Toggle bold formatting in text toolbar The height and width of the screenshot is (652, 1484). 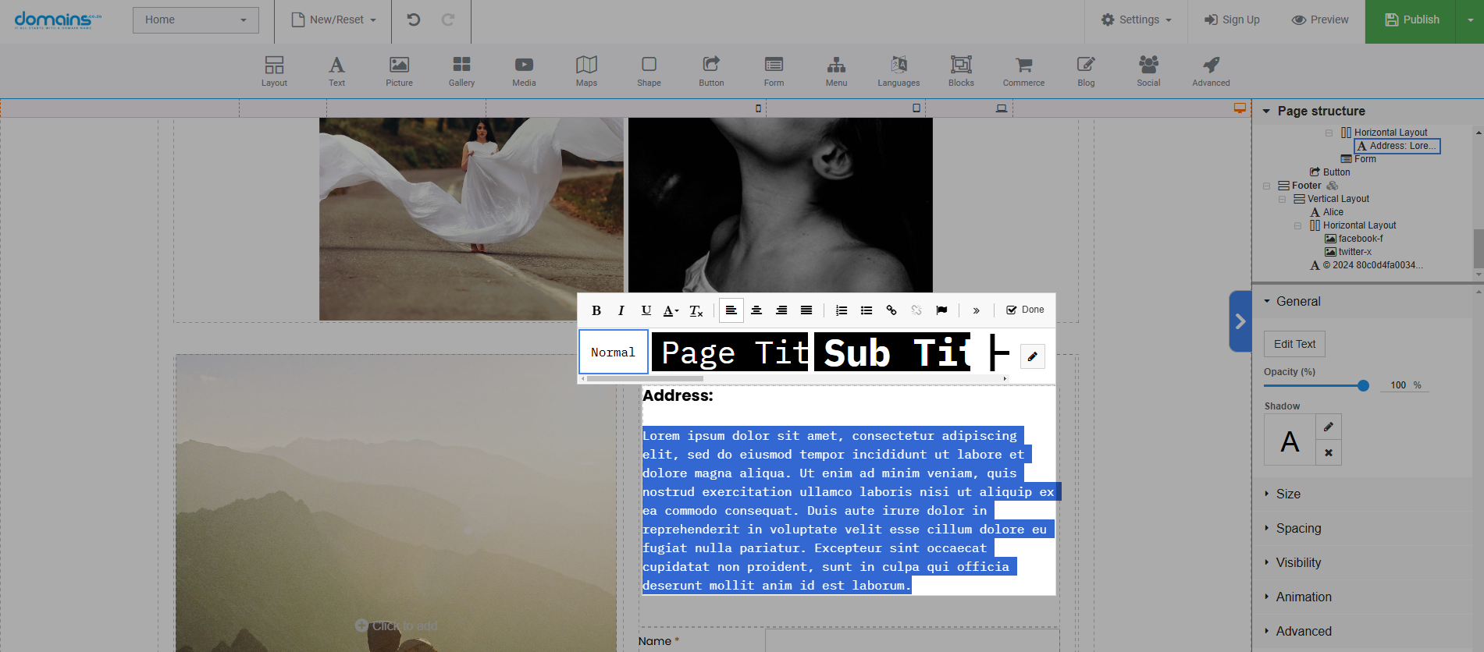tap(596, 310)
